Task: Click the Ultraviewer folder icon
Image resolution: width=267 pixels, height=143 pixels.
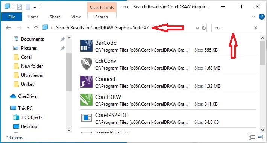Action: pyautogui.click(x=16, y=75)
